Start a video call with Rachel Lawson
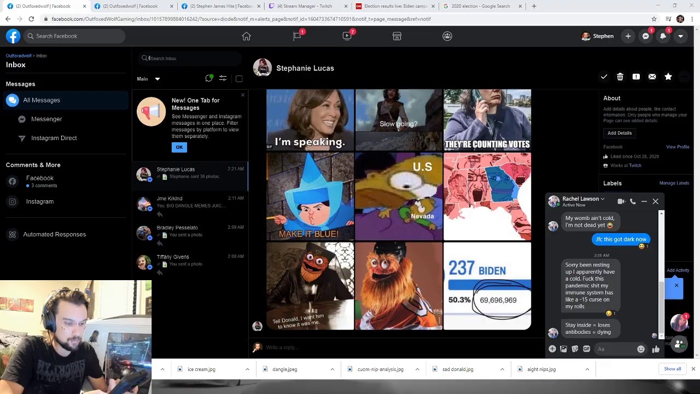 pyautogui.click(x=621, y=201)
